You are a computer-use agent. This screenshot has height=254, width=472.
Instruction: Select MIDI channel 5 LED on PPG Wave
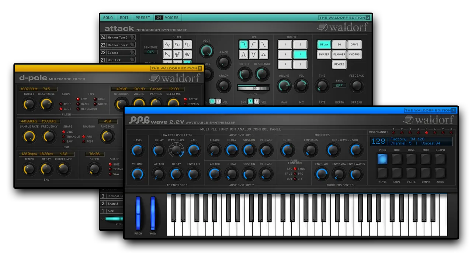point(427,132)
